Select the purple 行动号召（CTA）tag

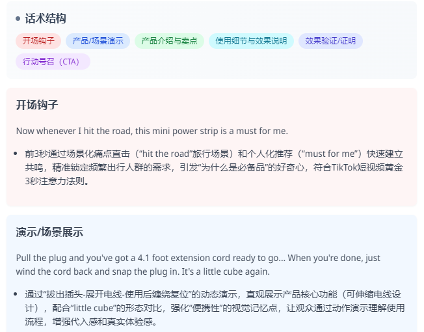(53, 62)
